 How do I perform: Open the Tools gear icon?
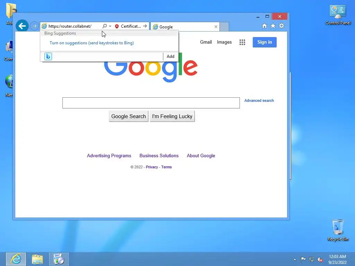pos(282,26)
